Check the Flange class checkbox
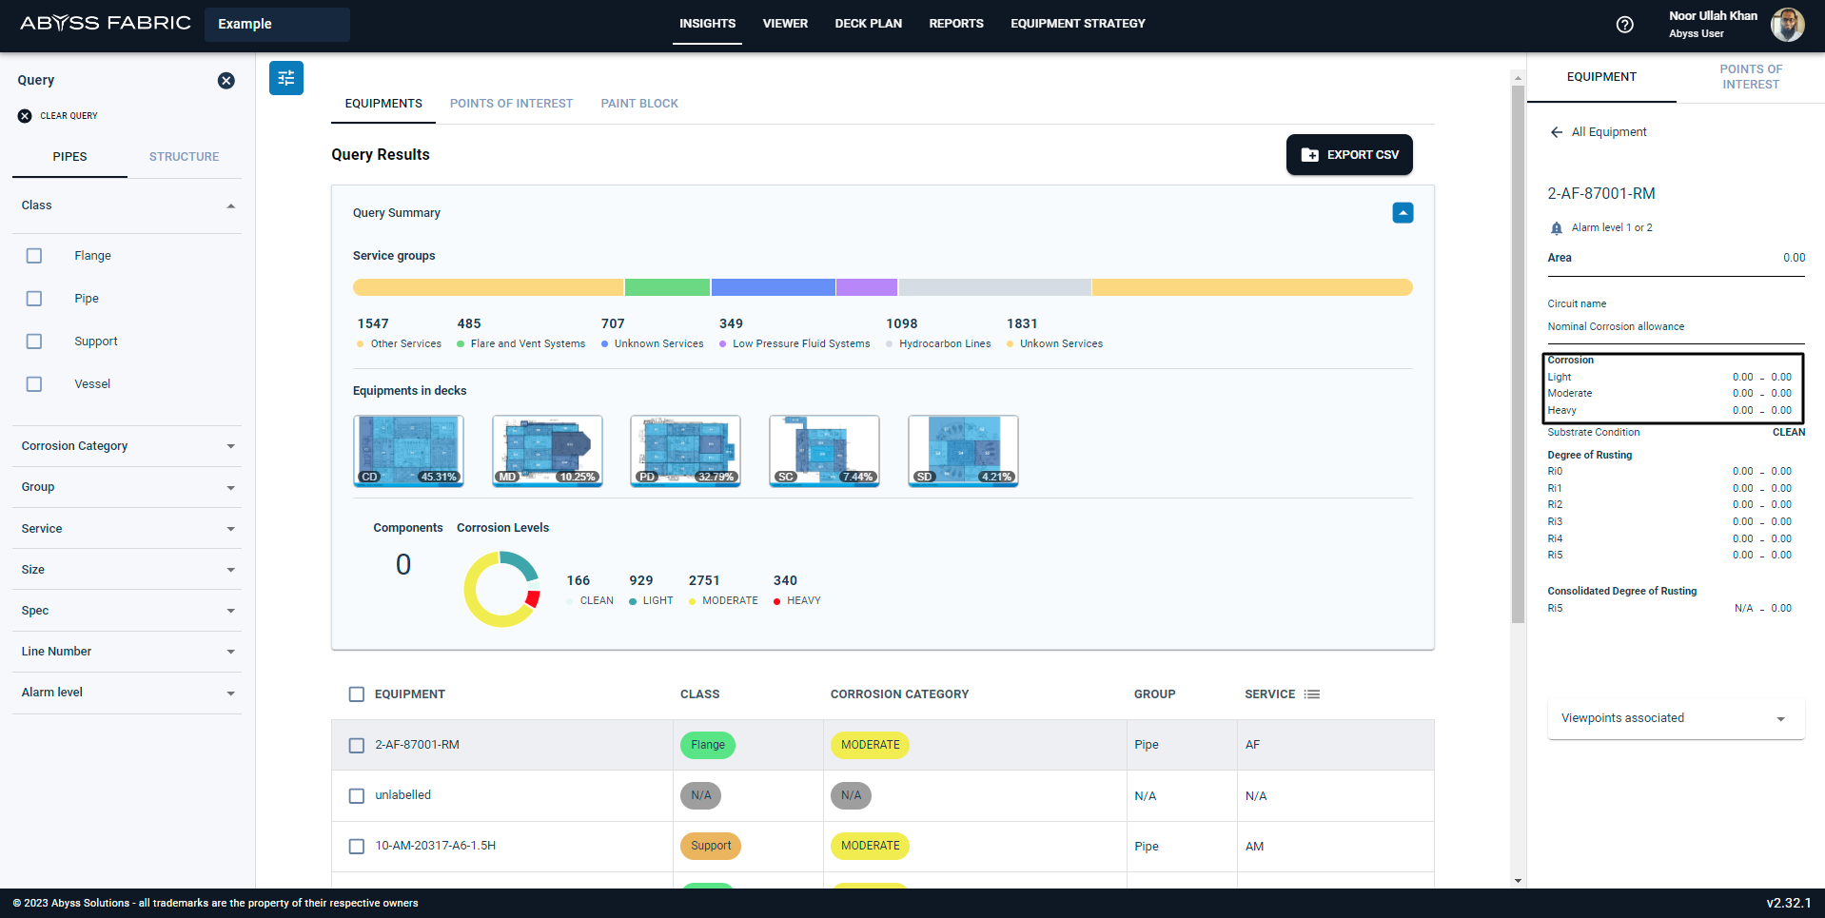 click(x=34, y=256)
